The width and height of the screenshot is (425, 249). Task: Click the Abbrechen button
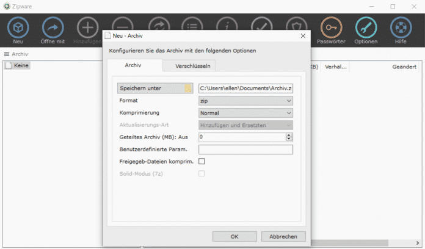pyautogui.click(x=283, y=236)
